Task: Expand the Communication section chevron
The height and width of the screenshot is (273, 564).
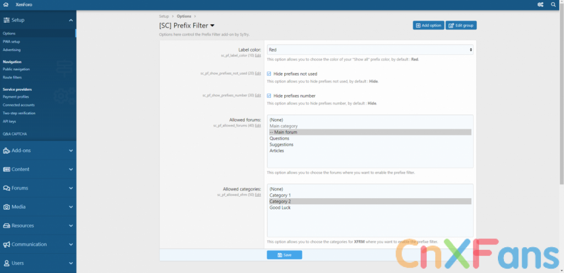Action: point(71,244)
